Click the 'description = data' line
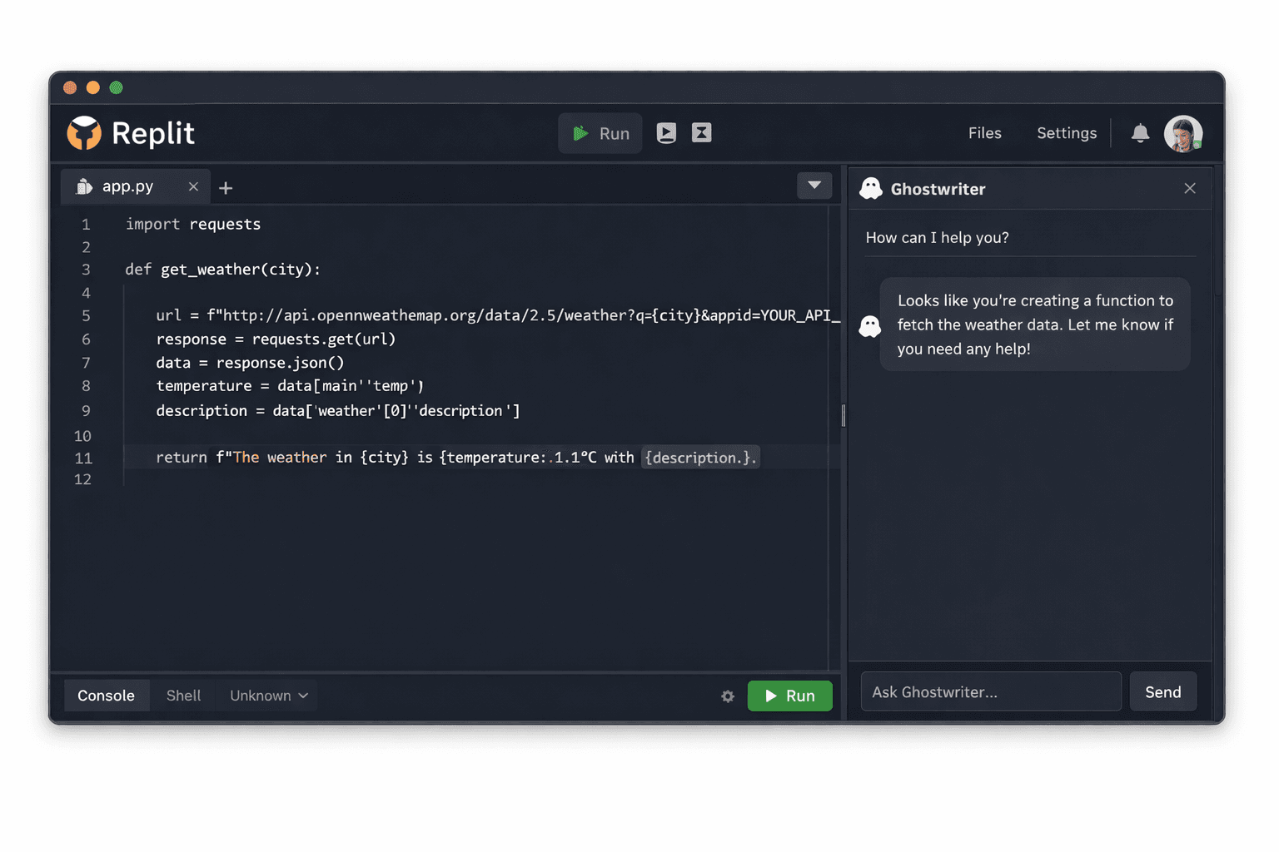Viewport: 1279px width, 852px height. click(x=338, y=411)
